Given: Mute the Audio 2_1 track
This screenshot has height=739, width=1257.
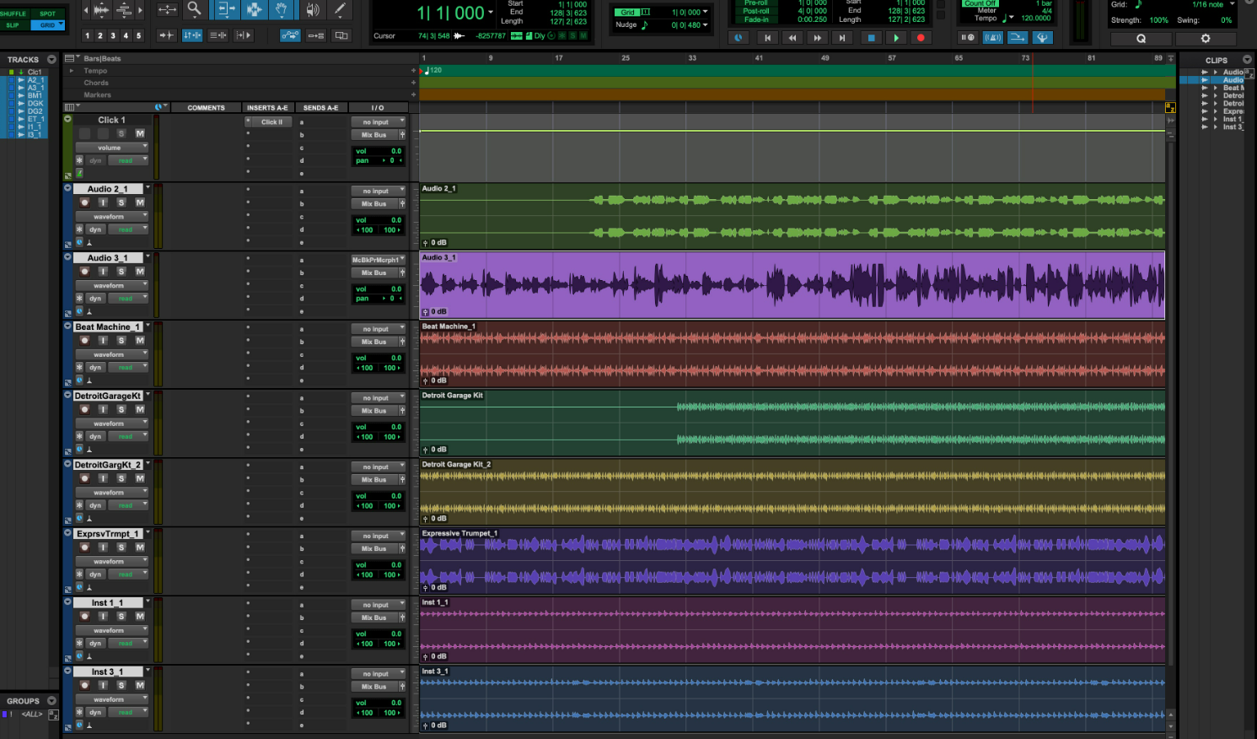Looking at the screenshot, I should click(x=140, y=202).
